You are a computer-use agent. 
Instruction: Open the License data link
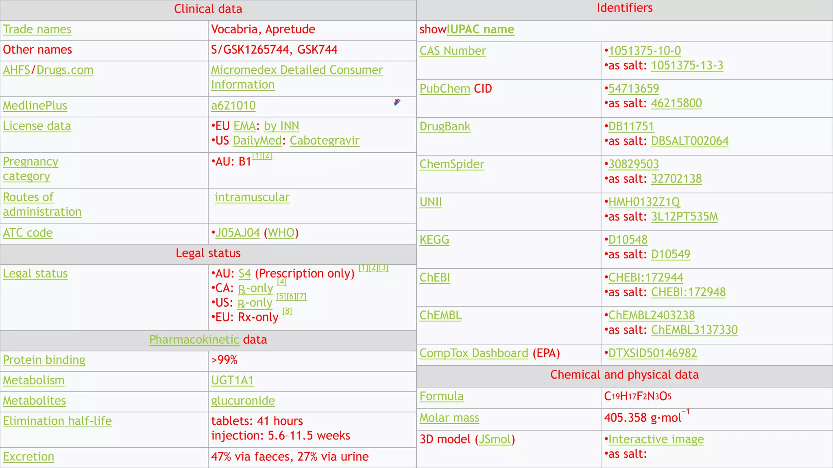pos(37,126)
